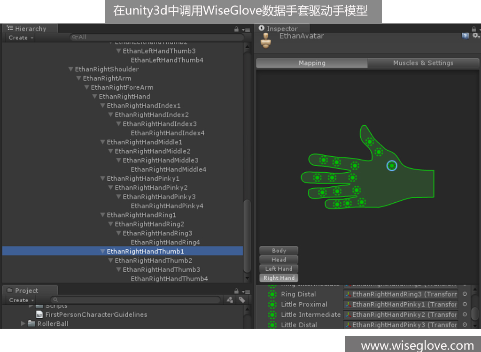
Task: Click the Body view button
Action: 279,251
